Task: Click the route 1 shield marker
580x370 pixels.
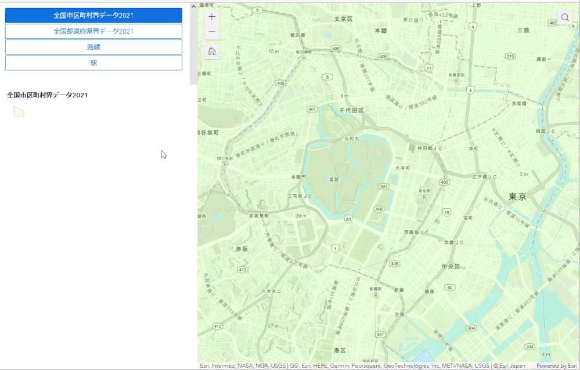Action: point(335,249)
